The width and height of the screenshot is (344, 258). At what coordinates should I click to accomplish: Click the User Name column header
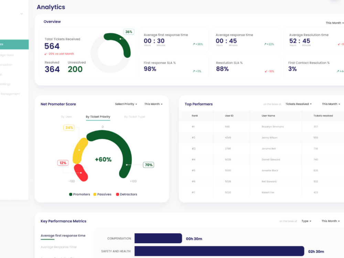click(x=268, y=116)
